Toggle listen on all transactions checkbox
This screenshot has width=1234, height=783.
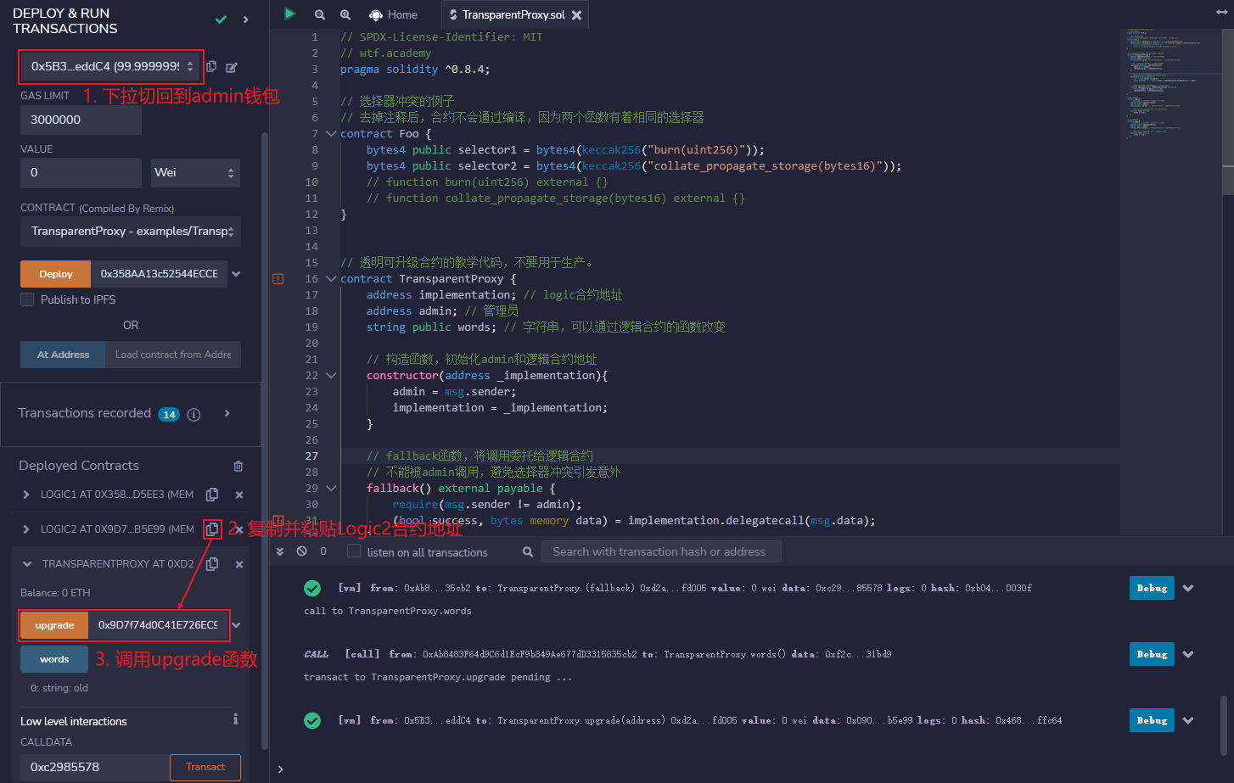click(x=354, y=551)
